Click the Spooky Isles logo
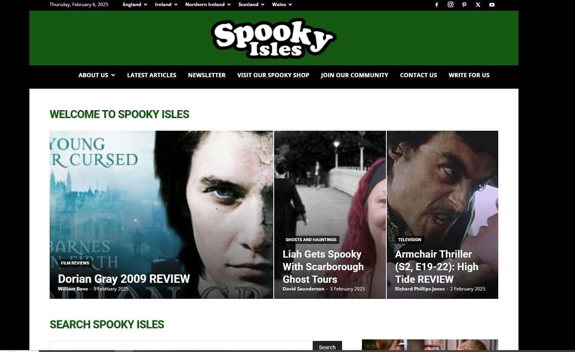The height and width of the screenshot is (352, 575). (274, 38)
